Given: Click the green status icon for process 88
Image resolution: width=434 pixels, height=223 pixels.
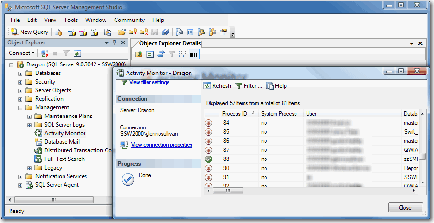Looking at the screenshot, I should coord(209,159).
